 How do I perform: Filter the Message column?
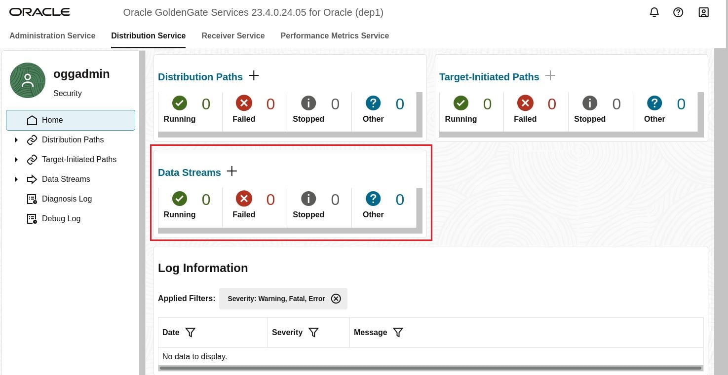point(398,333)
